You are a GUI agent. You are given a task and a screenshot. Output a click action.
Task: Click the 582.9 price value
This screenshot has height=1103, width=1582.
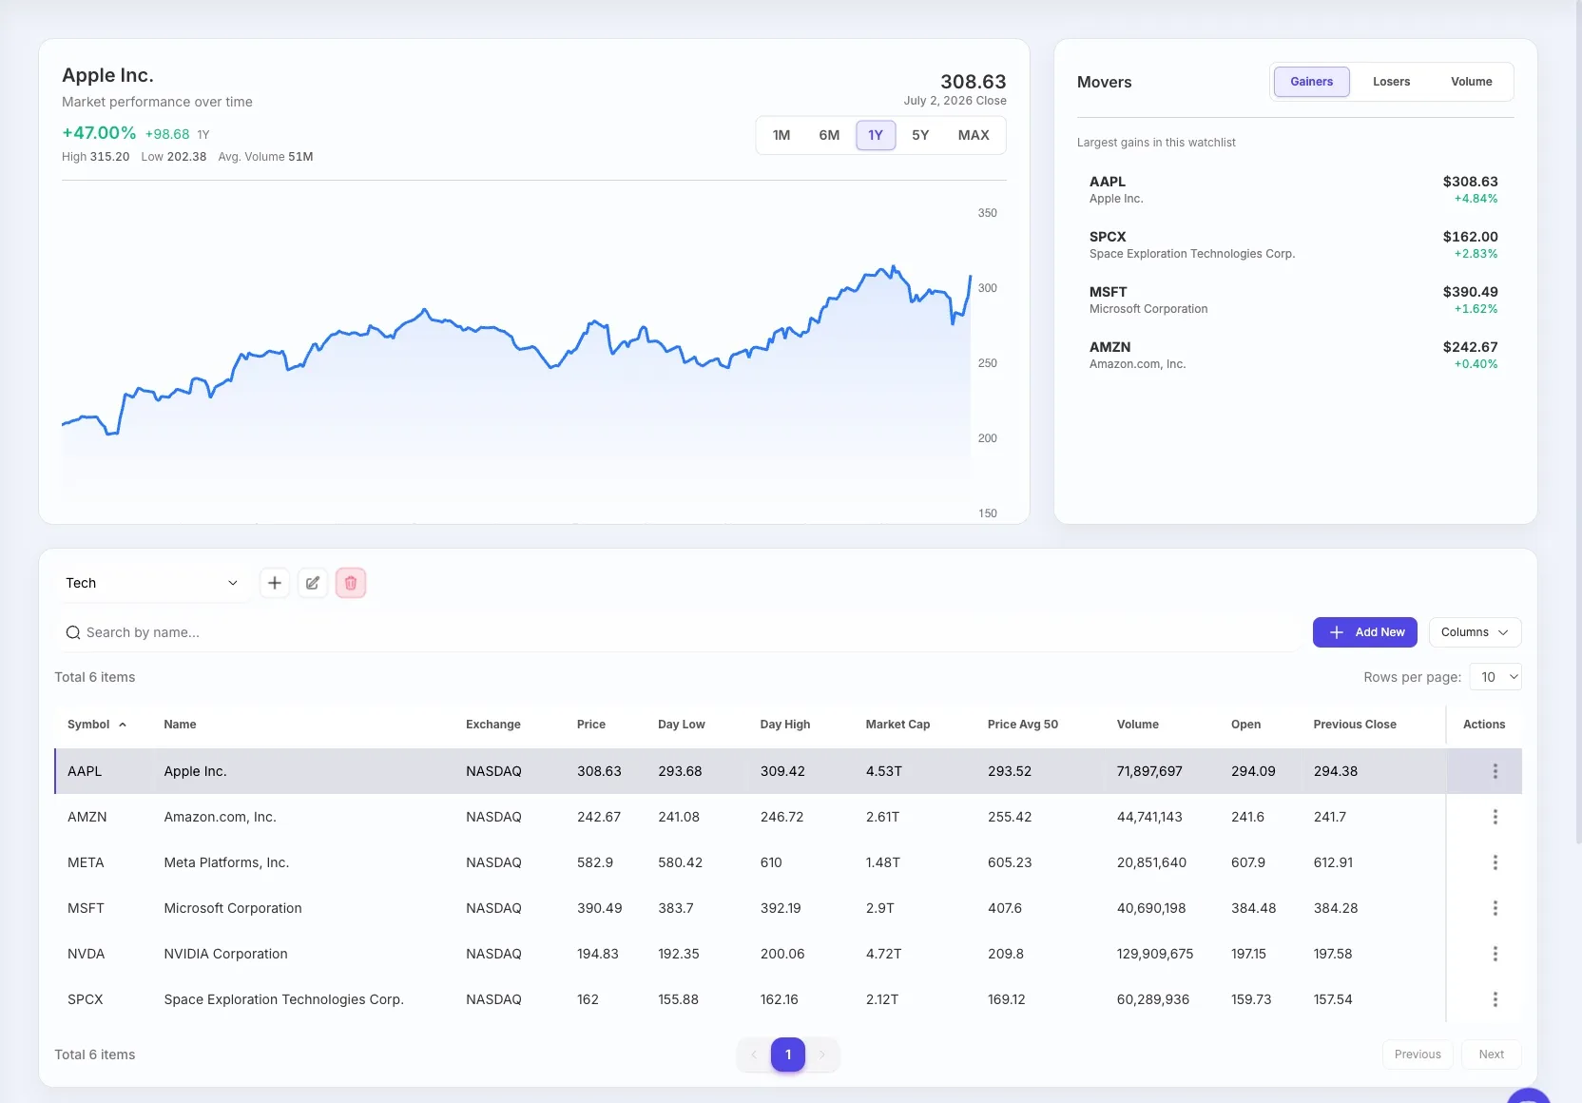pyautogui.click(x=595, y=862)
